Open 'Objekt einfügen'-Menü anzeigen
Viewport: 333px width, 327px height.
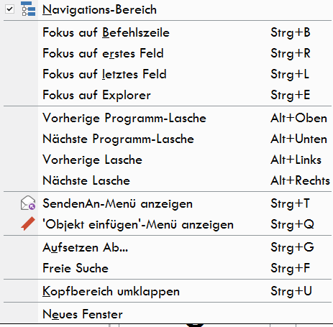[x=168, y=224]
